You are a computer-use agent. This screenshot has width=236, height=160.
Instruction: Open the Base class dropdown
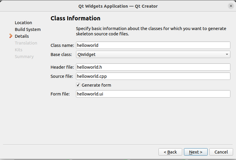[x=153, y=55]
